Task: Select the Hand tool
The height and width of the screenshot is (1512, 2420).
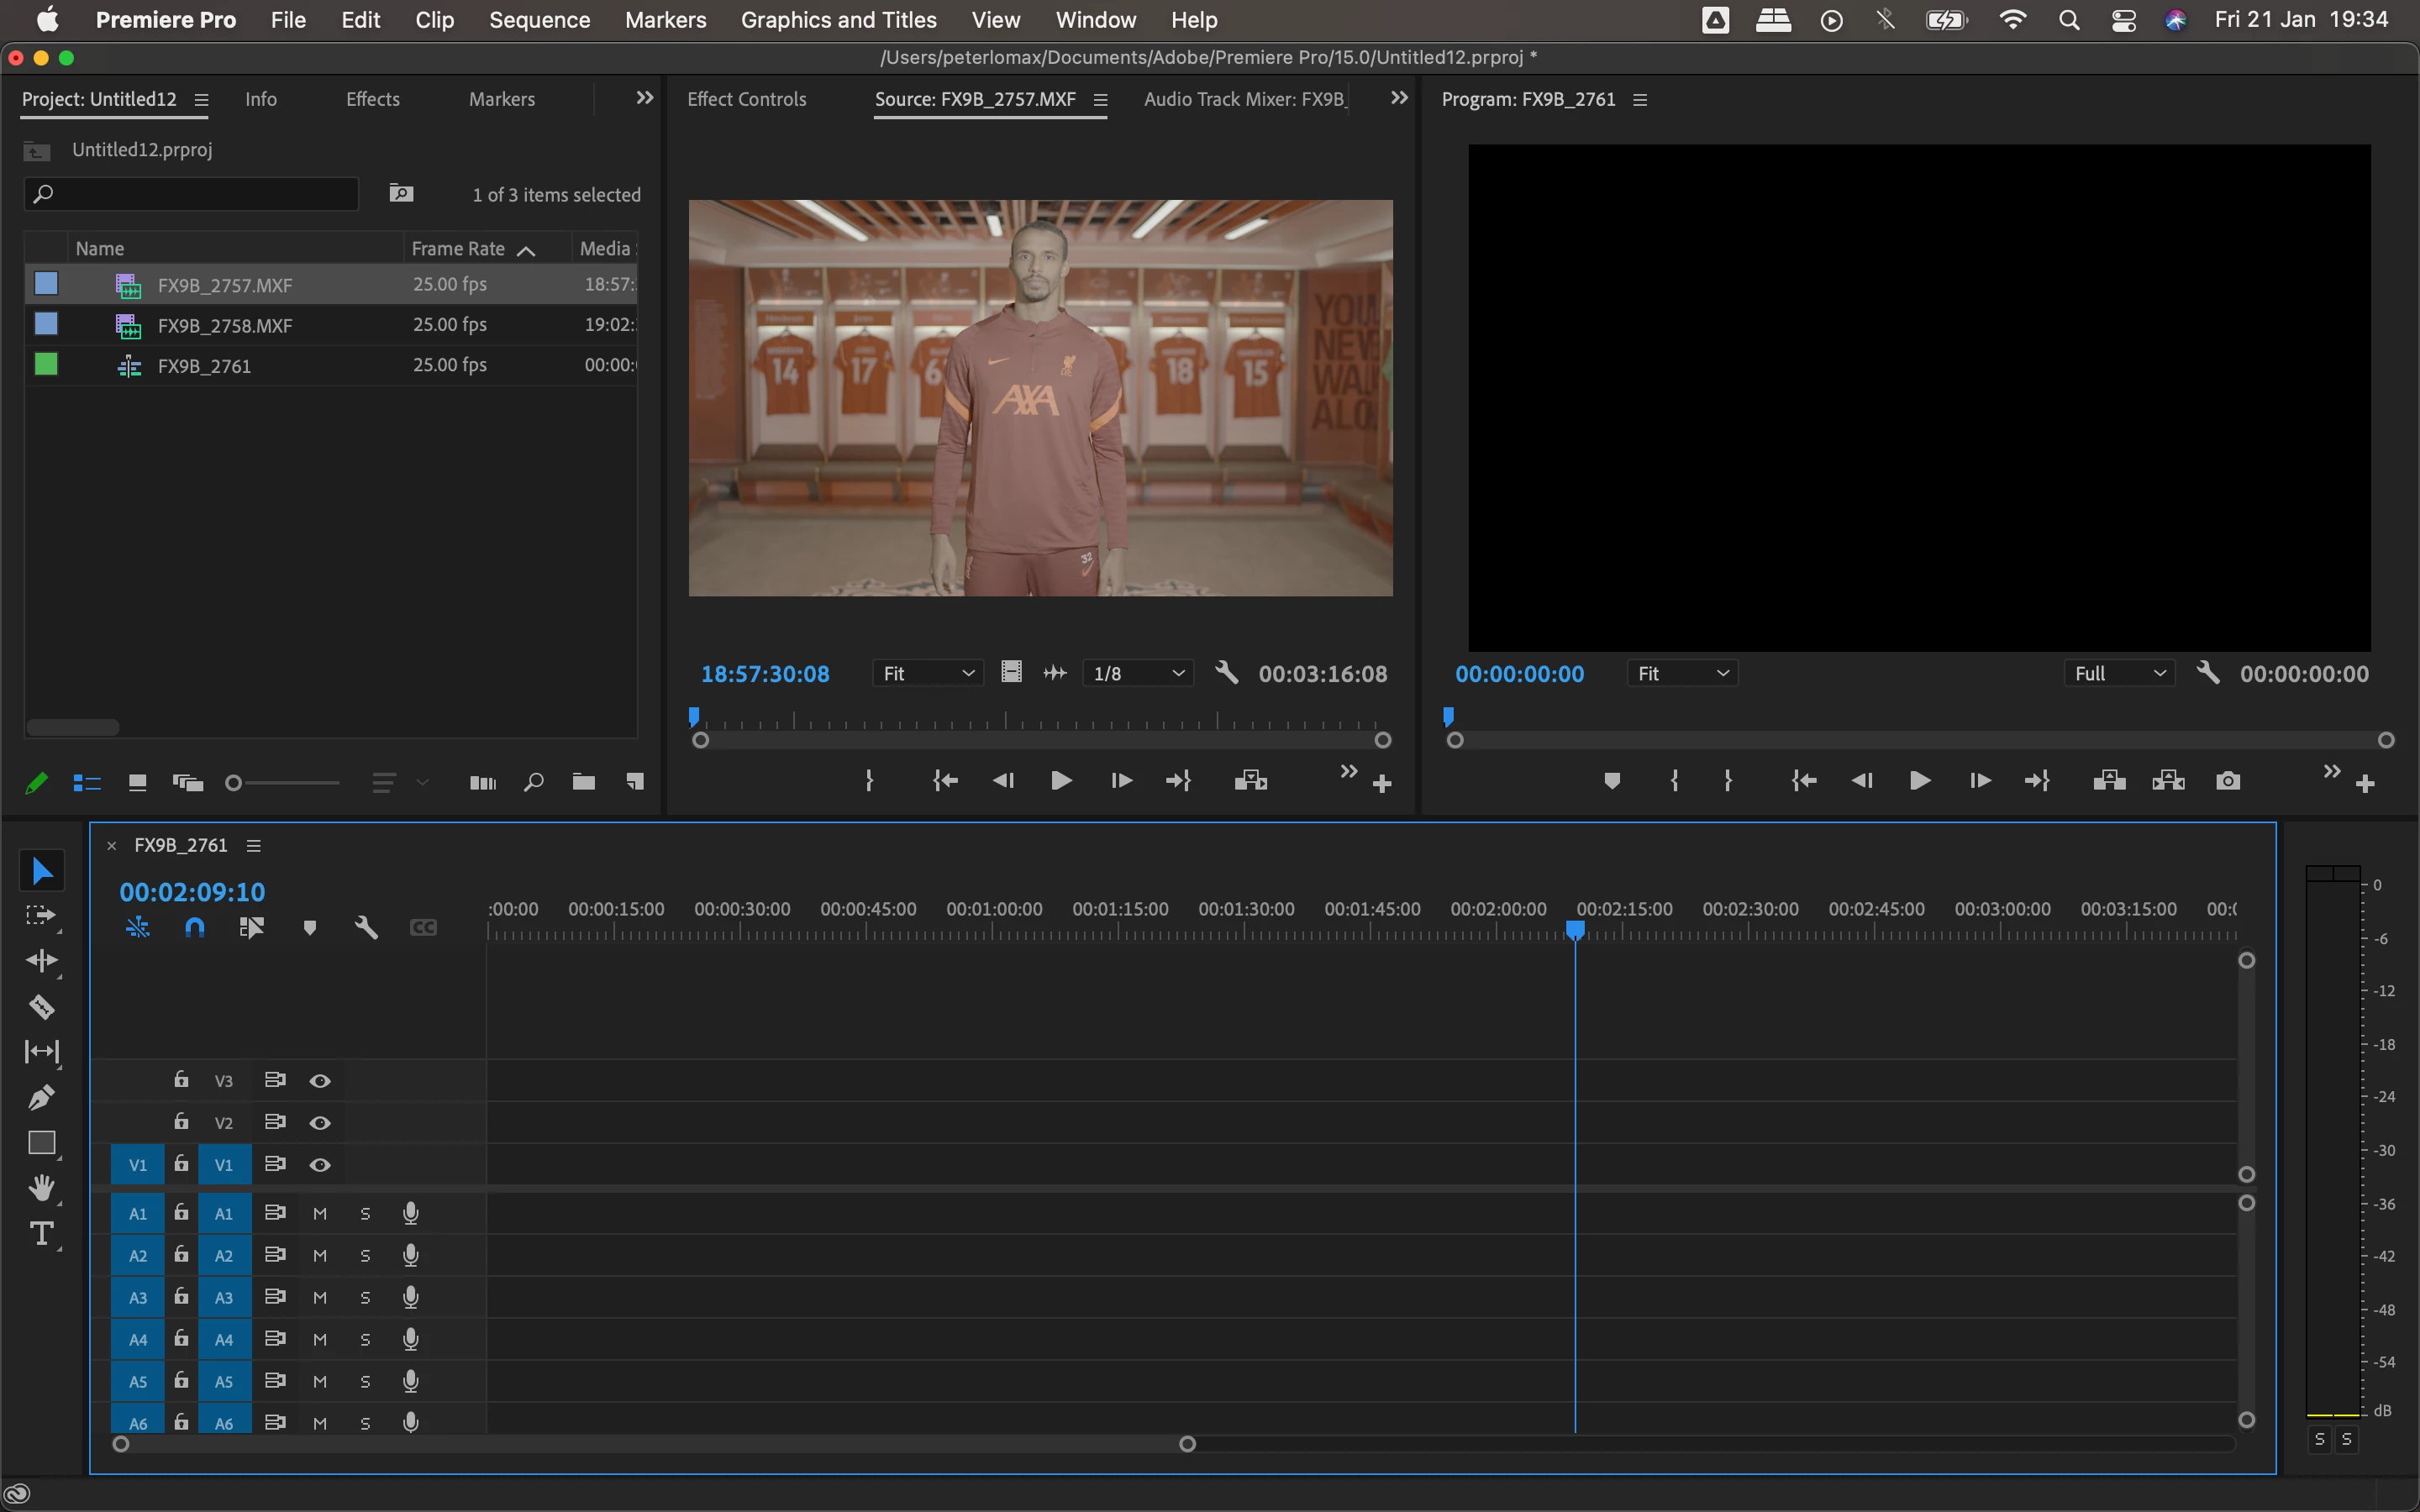Action: tap(41, 1188)
